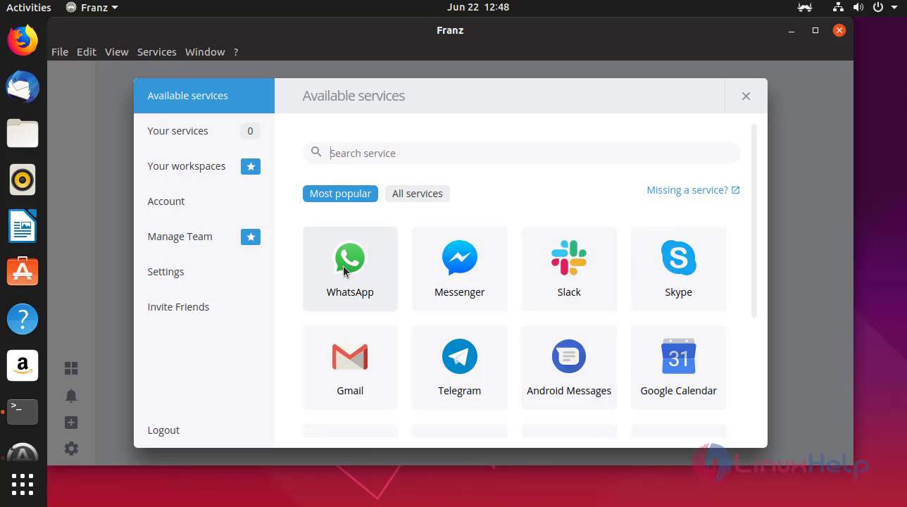907x507 pixels.
Task: Open Ubuntu Software from the dock
Action: click(23, 272)
